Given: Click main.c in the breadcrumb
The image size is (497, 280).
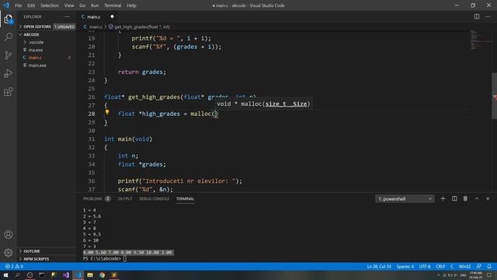Looking at the screenshot, I should pyautogui.click(x=96, y=27).
